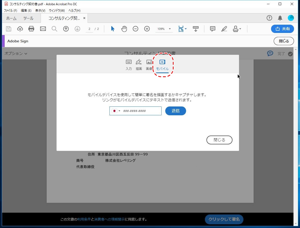This screenshot has width=300, height=228.
Task: Go to previous page arrow
Action: coord(66,29)
